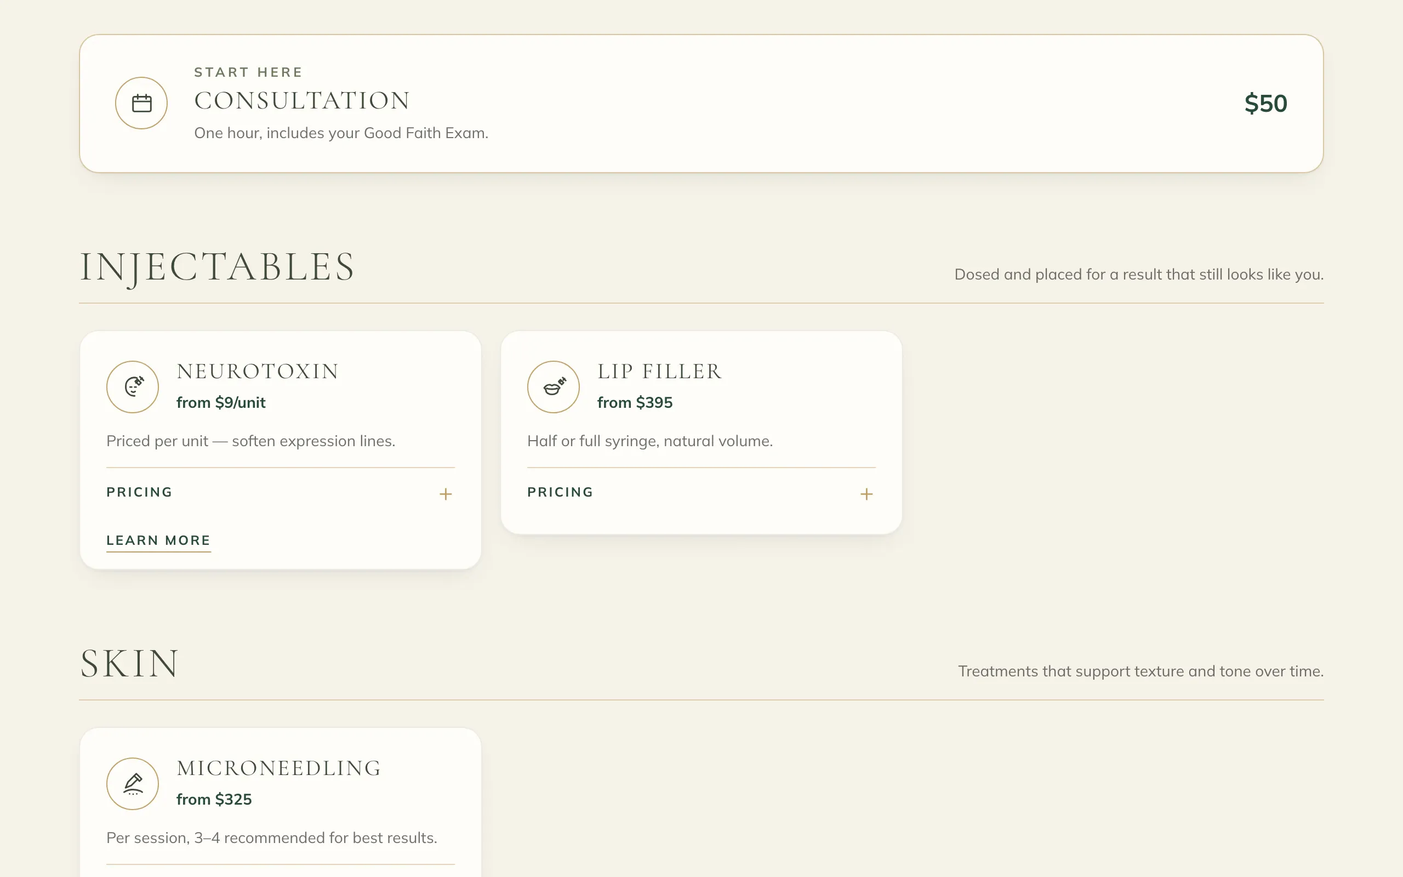The height and width of the screenshot is (877, 1403).
Task: Click the 'from $9/unit' price text
Action: pyautogui.click(x=221, y=402)
